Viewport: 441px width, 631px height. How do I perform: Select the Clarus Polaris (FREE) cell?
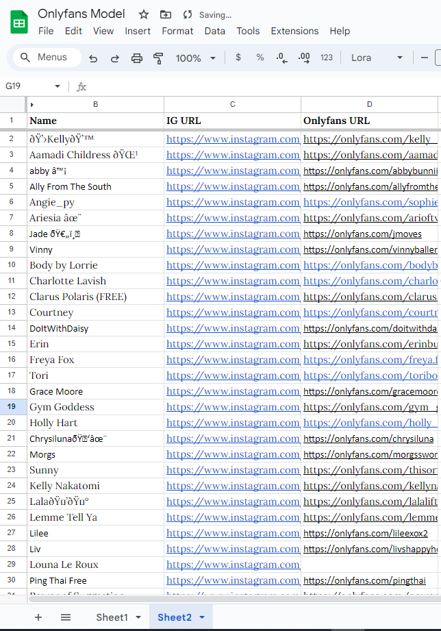click(95, 297)
